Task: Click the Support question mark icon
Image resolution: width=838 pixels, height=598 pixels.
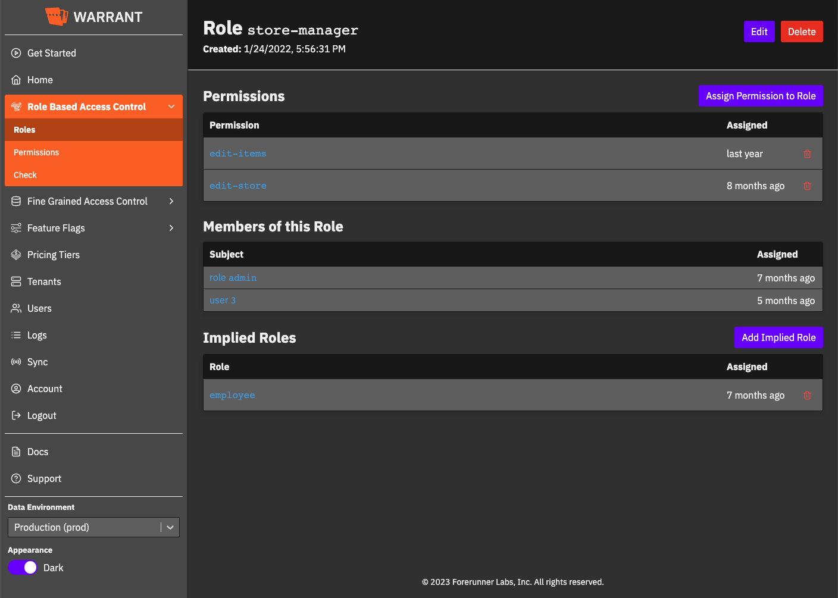Action: point(16,479)
